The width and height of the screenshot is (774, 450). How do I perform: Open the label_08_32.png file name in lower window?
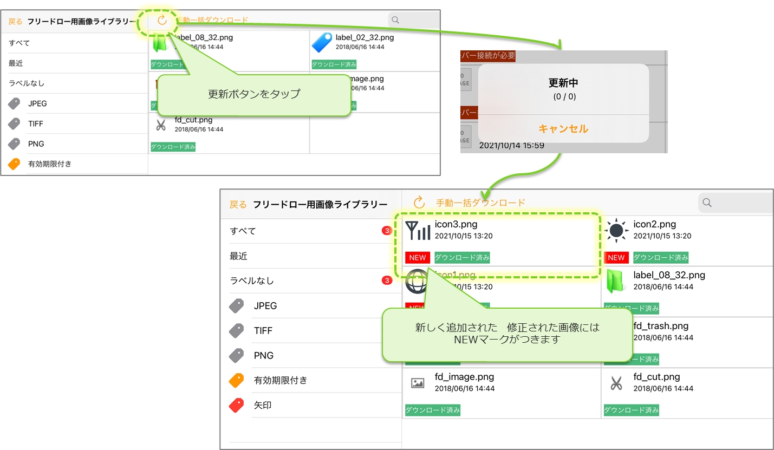click(669, 275)
